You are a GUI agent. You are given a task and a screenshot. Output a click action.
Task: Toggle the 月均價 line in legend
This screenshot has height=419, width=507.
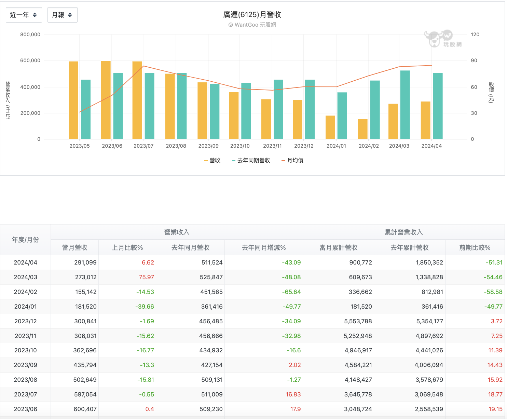tap(292, 161)
